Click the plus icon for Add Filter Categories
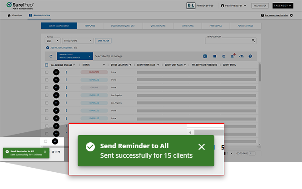This screenshot has width=302, height=189. click(x=47, y=48)
